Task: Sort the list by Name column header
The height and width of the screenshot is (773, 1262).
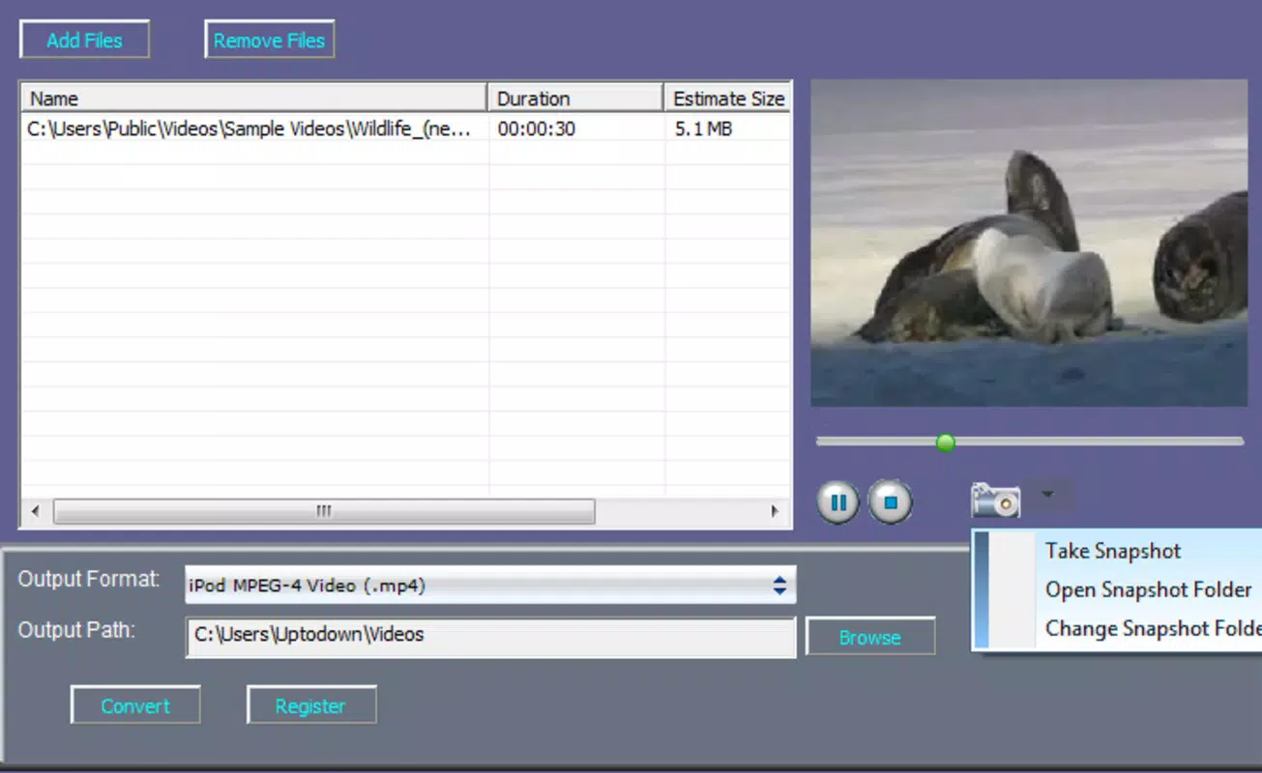Action: click(x=254, y=98)
